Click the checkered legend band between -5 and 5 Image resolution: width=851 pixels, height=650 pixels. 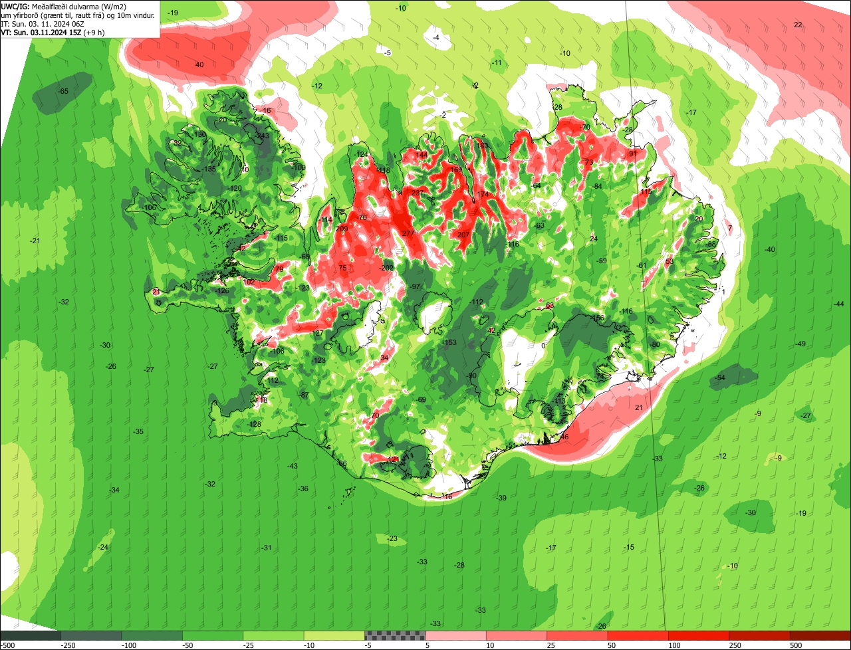(395, 635)
